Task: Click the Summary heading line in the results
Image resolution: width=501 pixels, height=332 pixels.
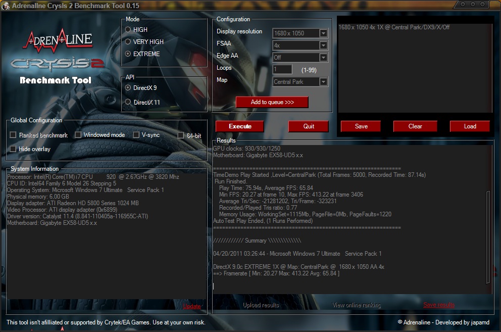Action: point(257,241)
